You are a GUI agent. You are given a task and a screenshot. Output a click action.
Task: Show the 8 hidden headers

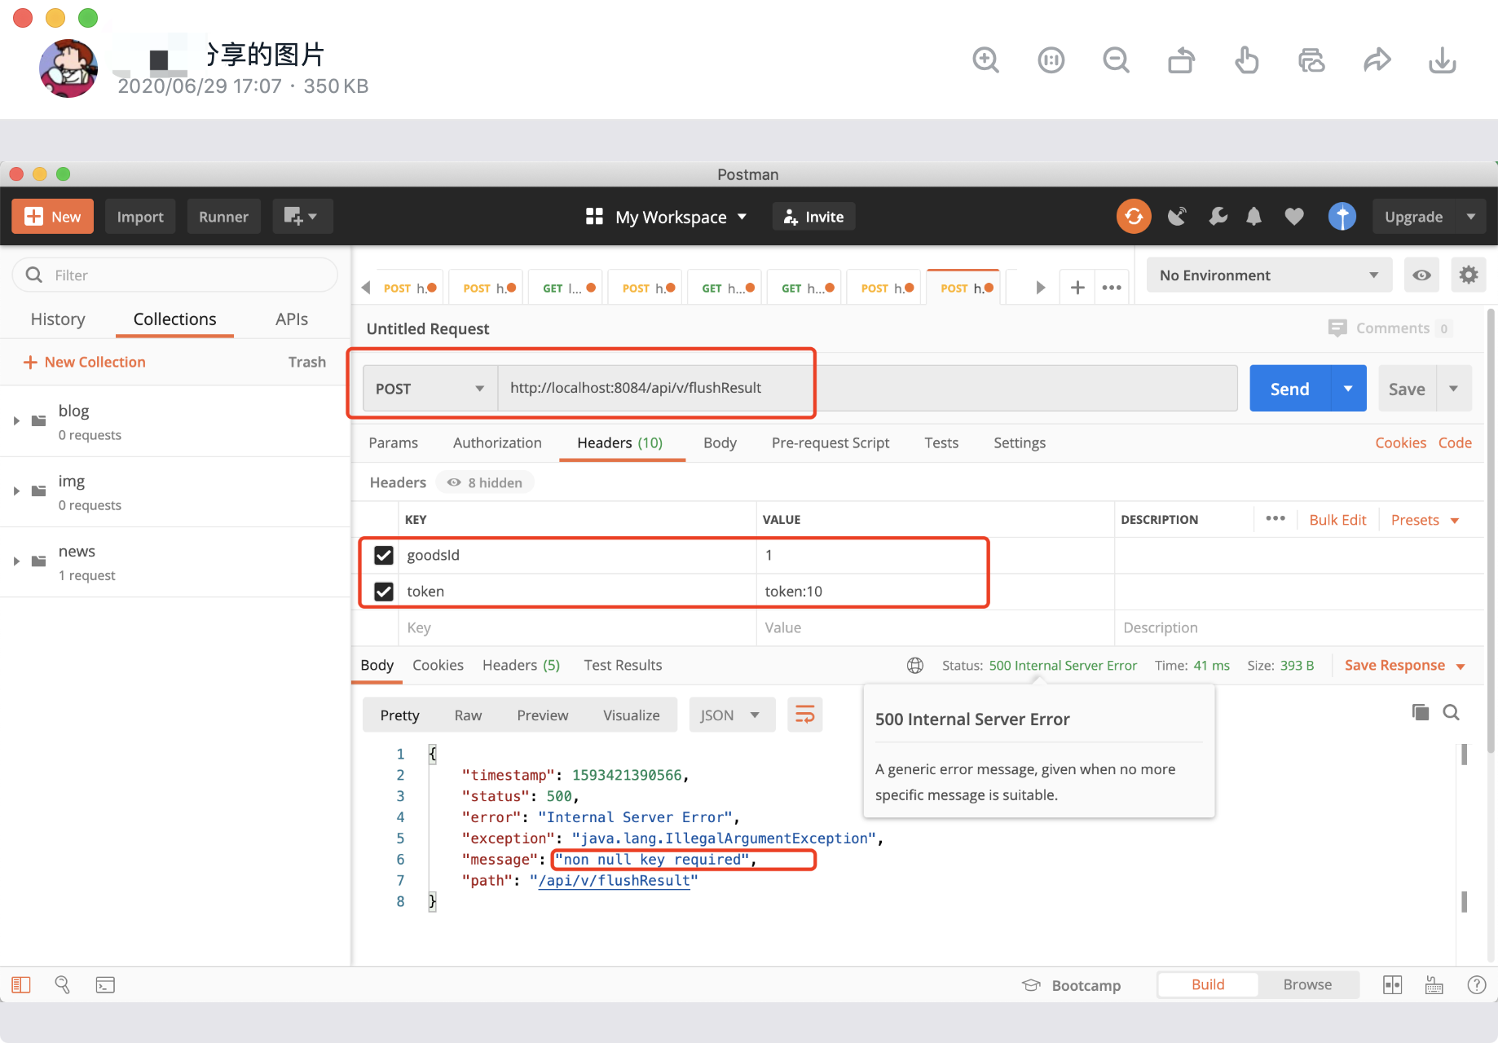(485, 482)
